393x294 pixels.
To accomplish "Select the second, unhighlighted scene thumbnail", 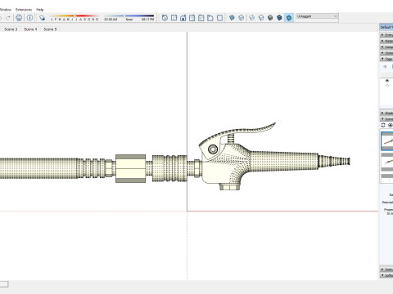I will pyautogui.click(x=387, y=162).
